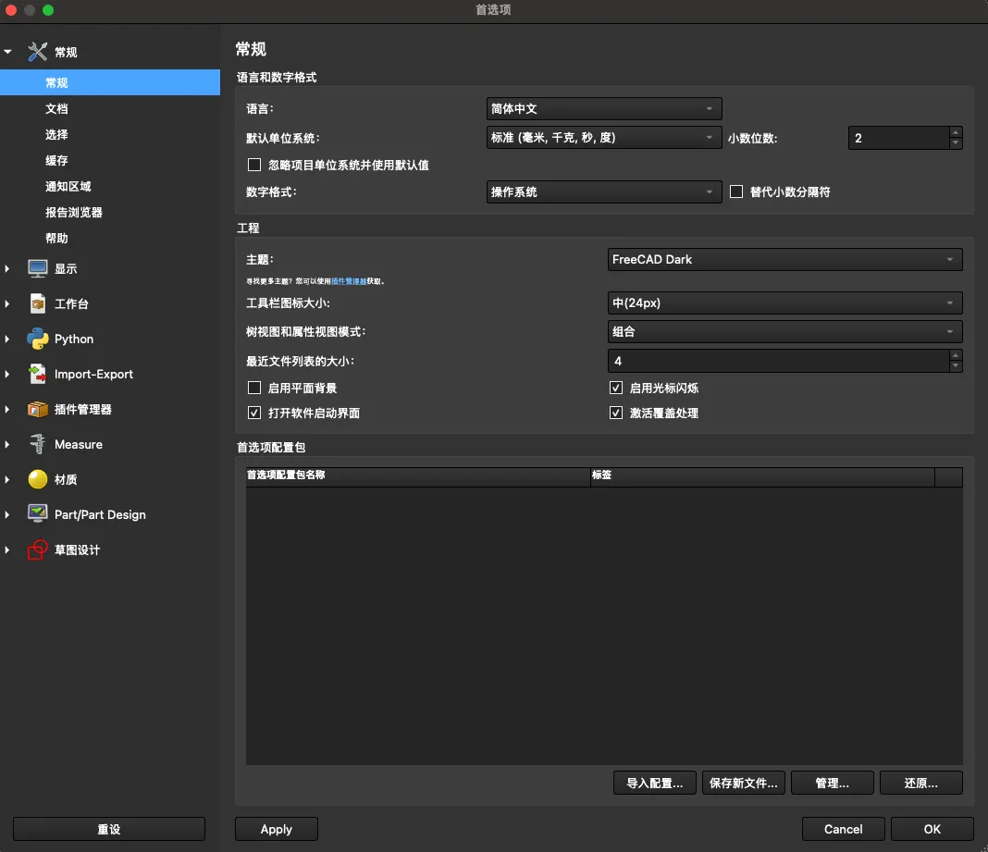988x852 pixels.
Task: Click the 导入配置... button
Action: click(654, 784)
